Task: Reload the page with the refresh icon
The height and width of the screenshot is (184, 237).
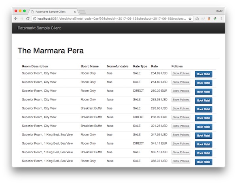Action: pos(28,19)
